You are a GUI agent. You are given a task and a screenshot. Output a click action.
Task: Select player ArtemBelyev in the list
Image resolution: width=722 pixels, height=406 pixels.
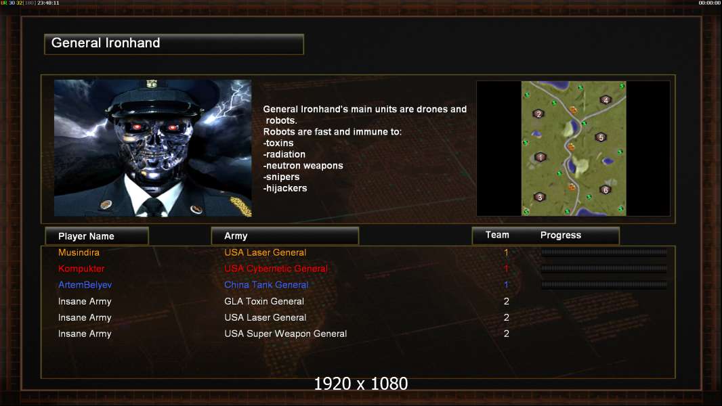coord(85,285)
